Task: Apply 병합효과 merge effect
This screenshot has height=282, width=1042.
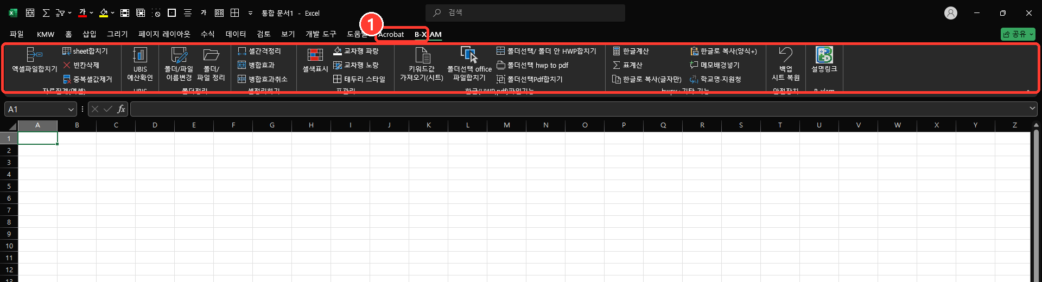Action: 256,65
